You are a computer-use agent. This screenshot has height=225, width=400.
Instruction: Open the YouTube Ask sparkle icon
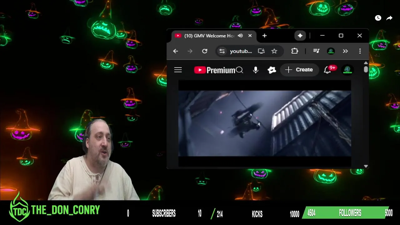pos(272,70)
